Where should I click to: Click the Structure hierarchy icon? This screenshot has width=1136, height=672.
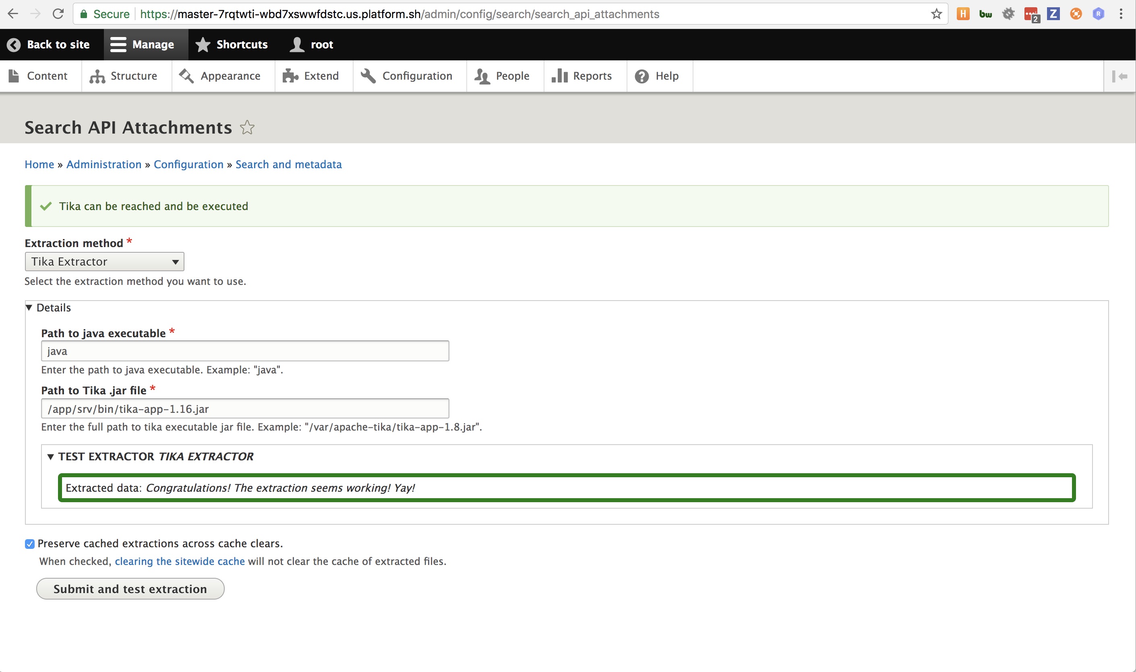point(97,76)
